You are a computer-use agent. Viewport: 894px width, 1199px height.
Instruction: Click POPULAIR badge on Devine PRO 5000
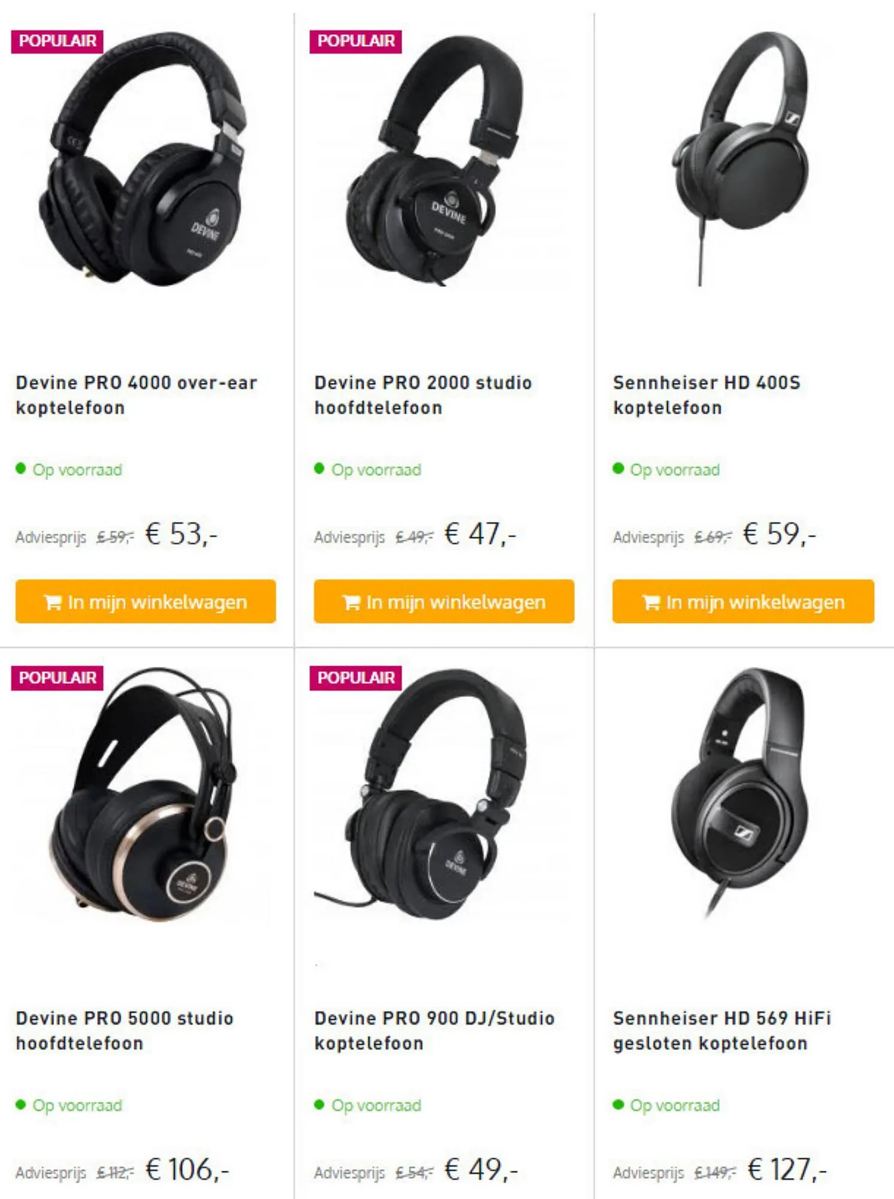pos(58,678)
